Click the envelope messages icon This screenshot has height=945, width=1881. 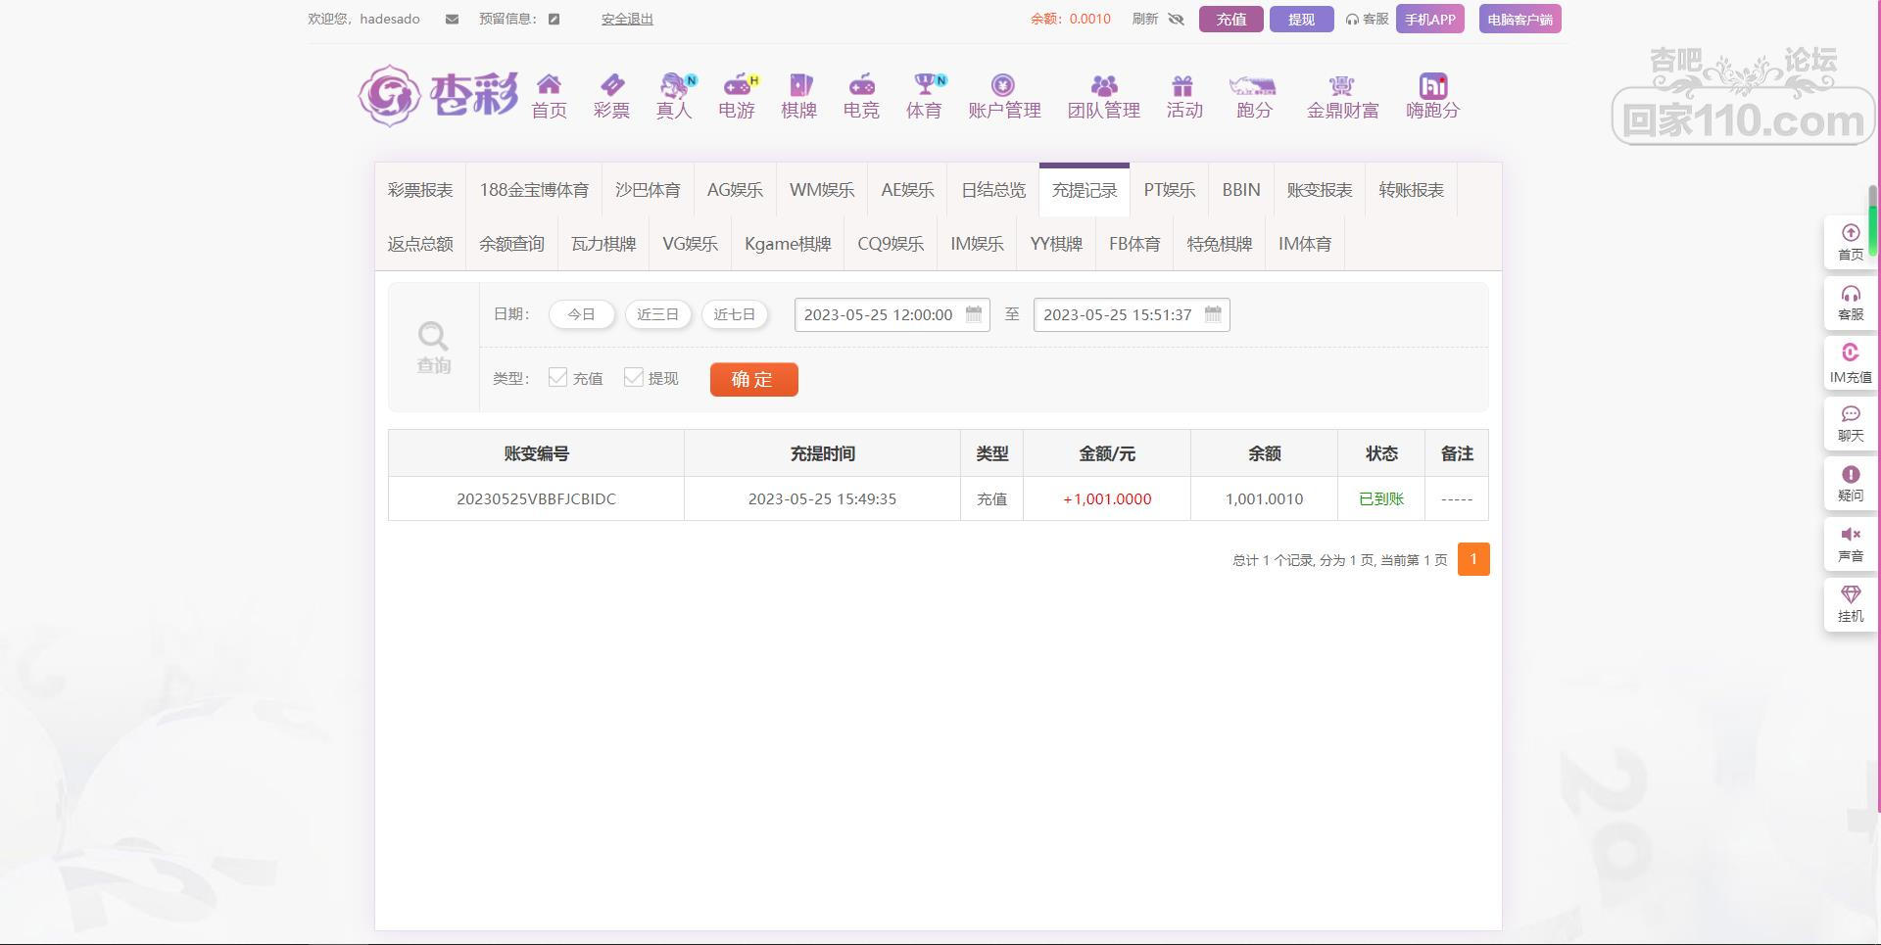click(452, 20)
